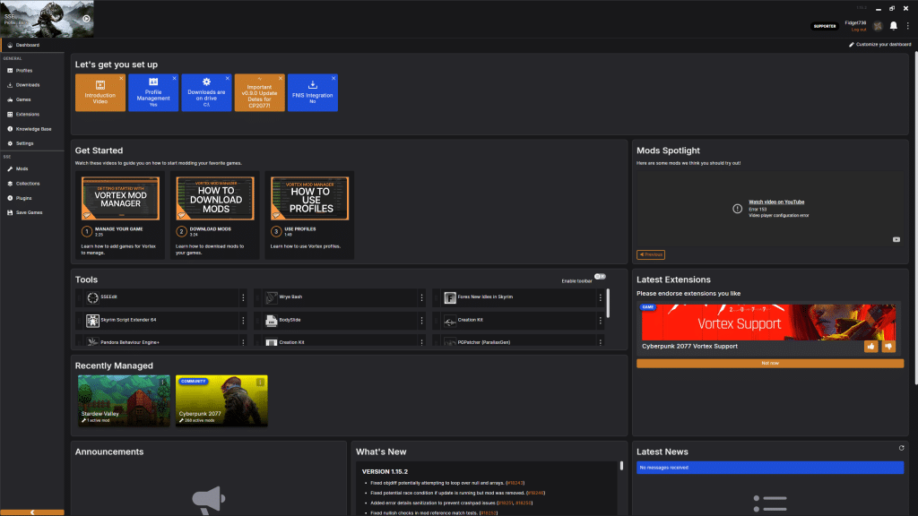Select the Cyberpunk 2077 game tile
Screen dimensions: 918x516
(221, 400)
